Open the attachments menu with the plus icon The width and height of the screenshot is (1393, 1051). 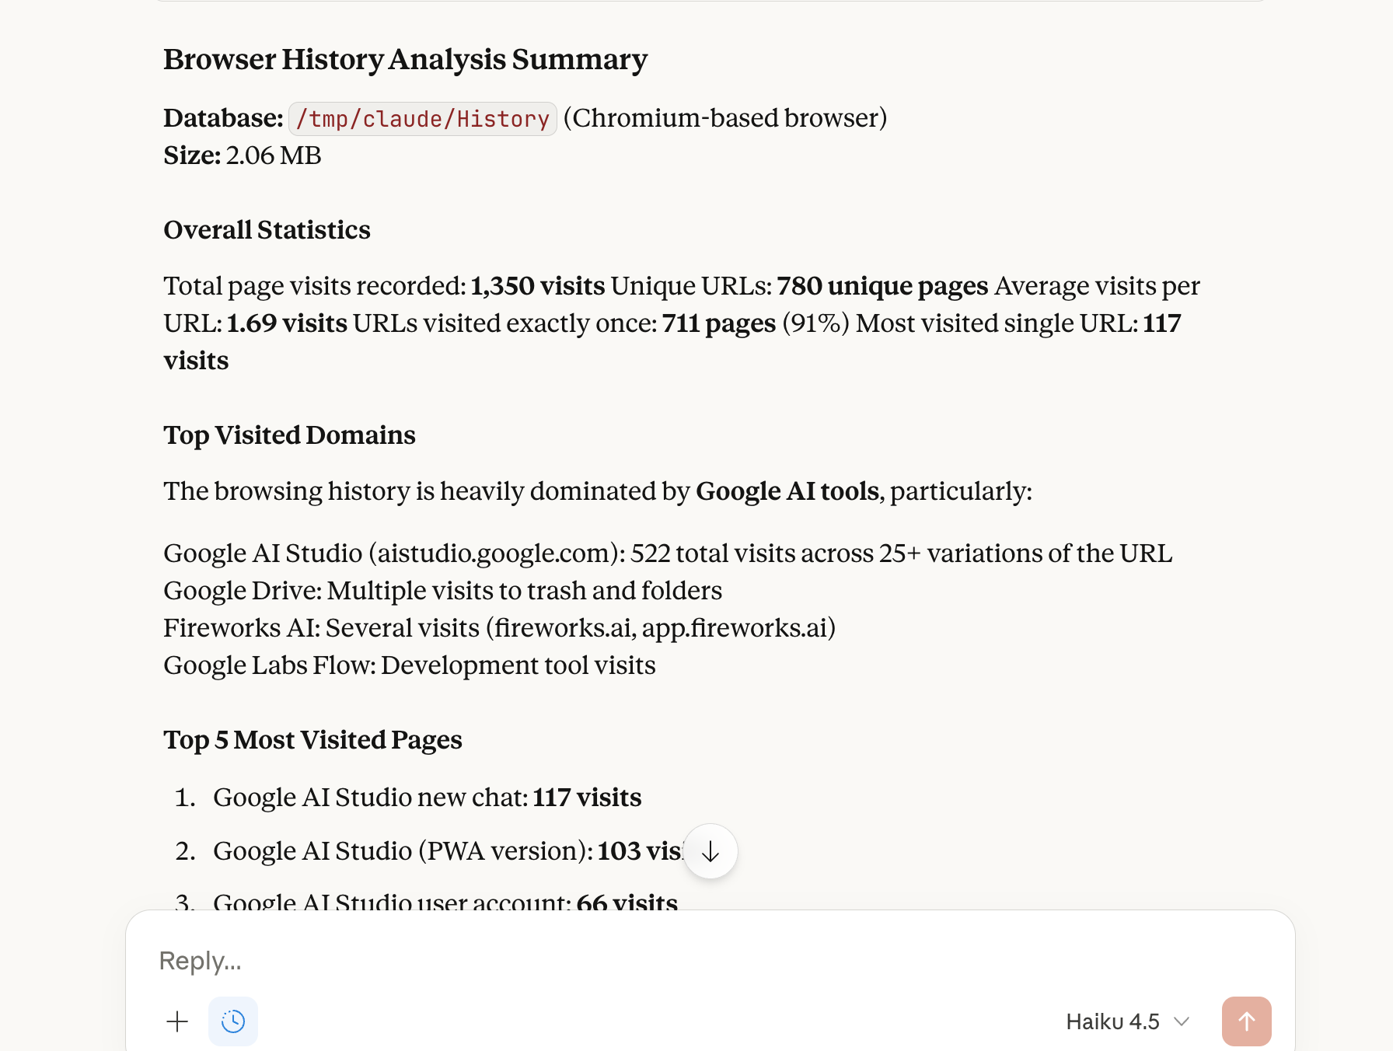coord(176,1021)
